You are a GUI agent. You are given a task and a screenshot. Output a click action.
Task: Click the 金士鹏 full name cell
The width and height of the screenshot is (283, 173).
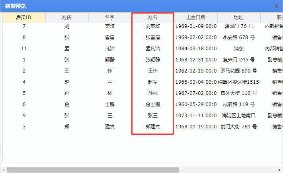(153, 104)
